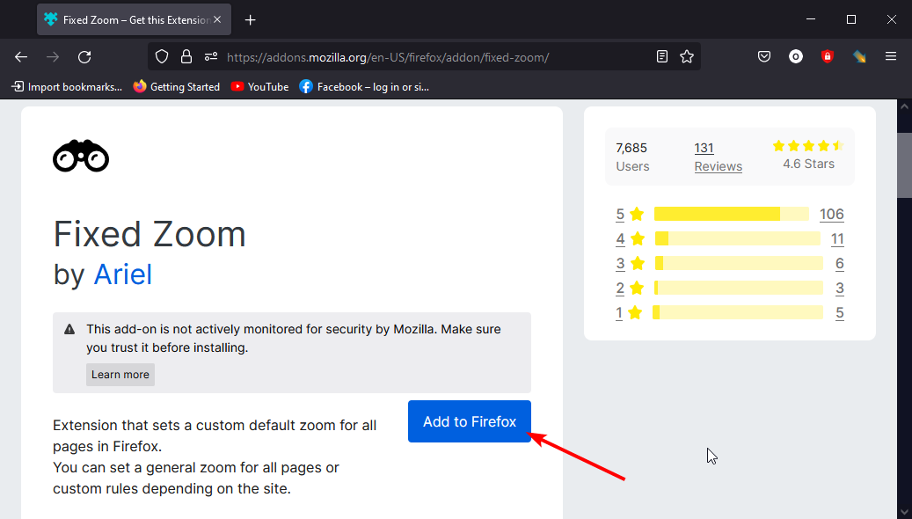
Task: Show site security padlock info
Action: click(186, 56)
